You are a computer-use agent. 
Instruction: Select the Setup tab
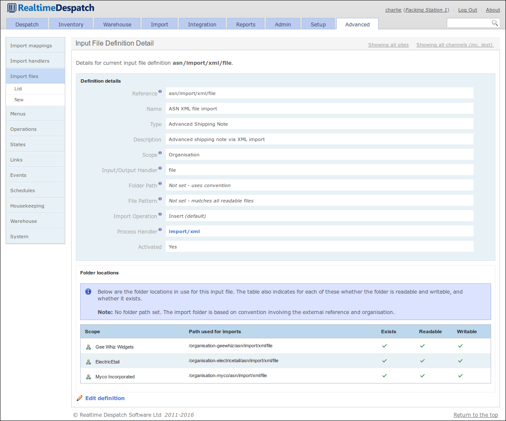[x=318, y=24]
